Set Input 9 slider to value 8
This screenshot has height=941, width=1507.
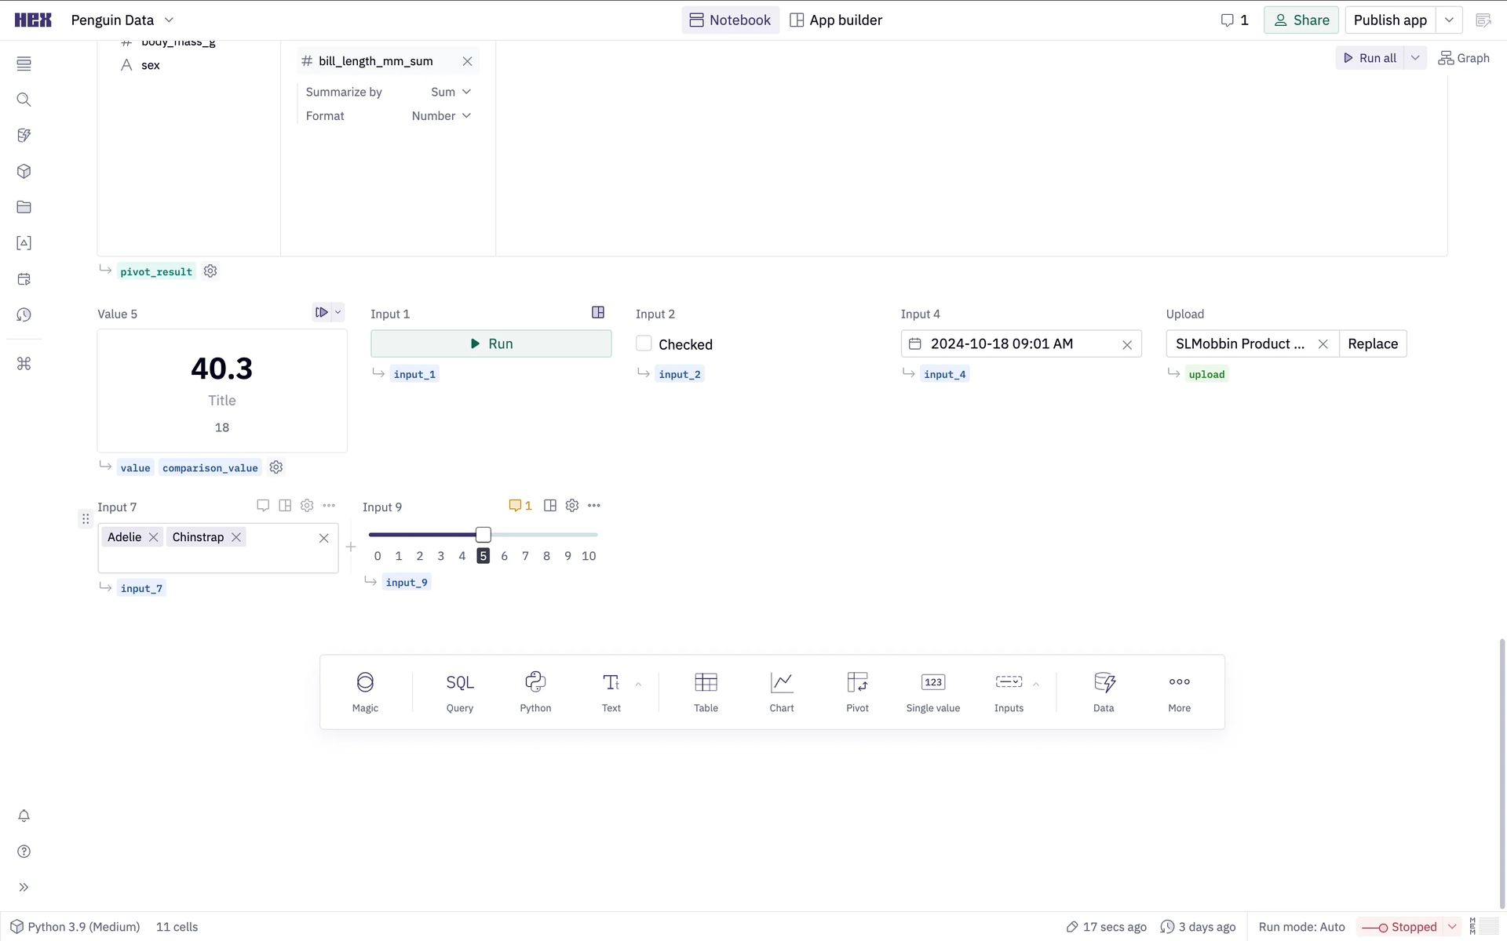pyautogui.click(x=546, y=556)
